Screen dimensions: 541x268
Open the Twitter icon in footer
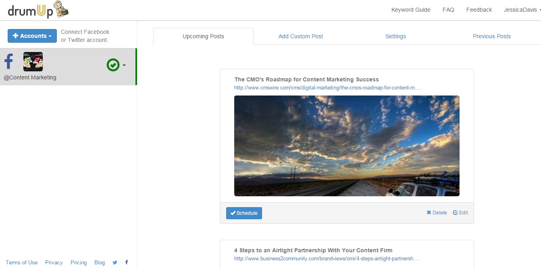click(x=115, y=262)
